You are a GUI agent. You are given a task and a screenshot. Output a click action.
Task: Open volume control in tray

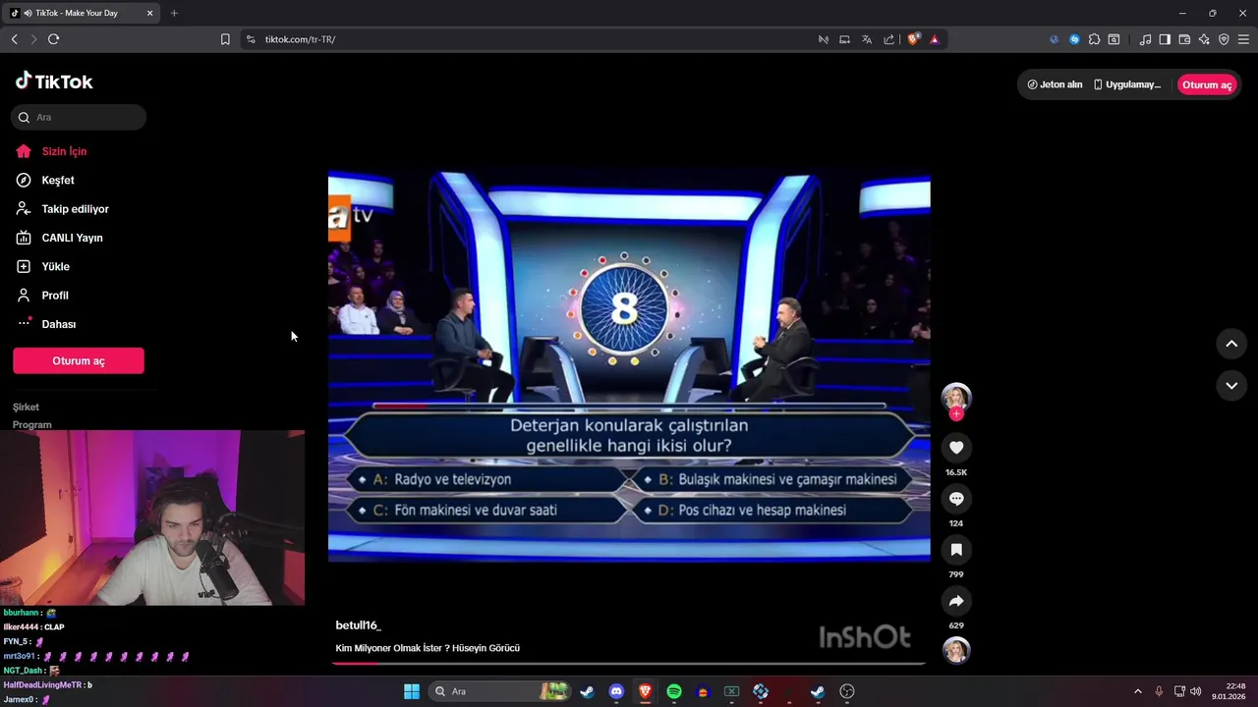point(1196,691)
